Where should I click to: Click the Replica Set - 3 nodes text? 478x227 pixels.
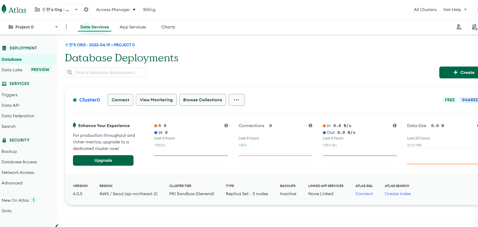pyautogui.click(x=247, y=194)
